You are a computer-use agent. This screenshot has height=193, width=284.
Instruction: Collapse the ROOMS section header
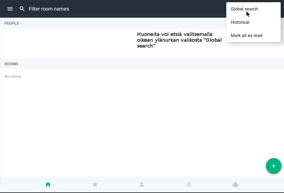[11, 64]
